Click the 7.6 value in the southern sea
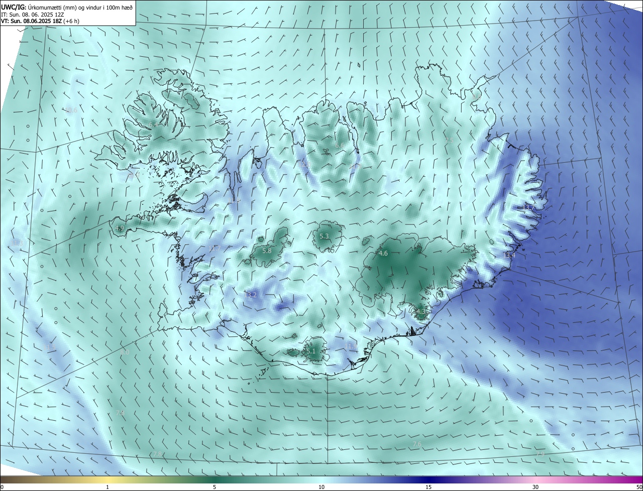 click(x=417, y=444)
